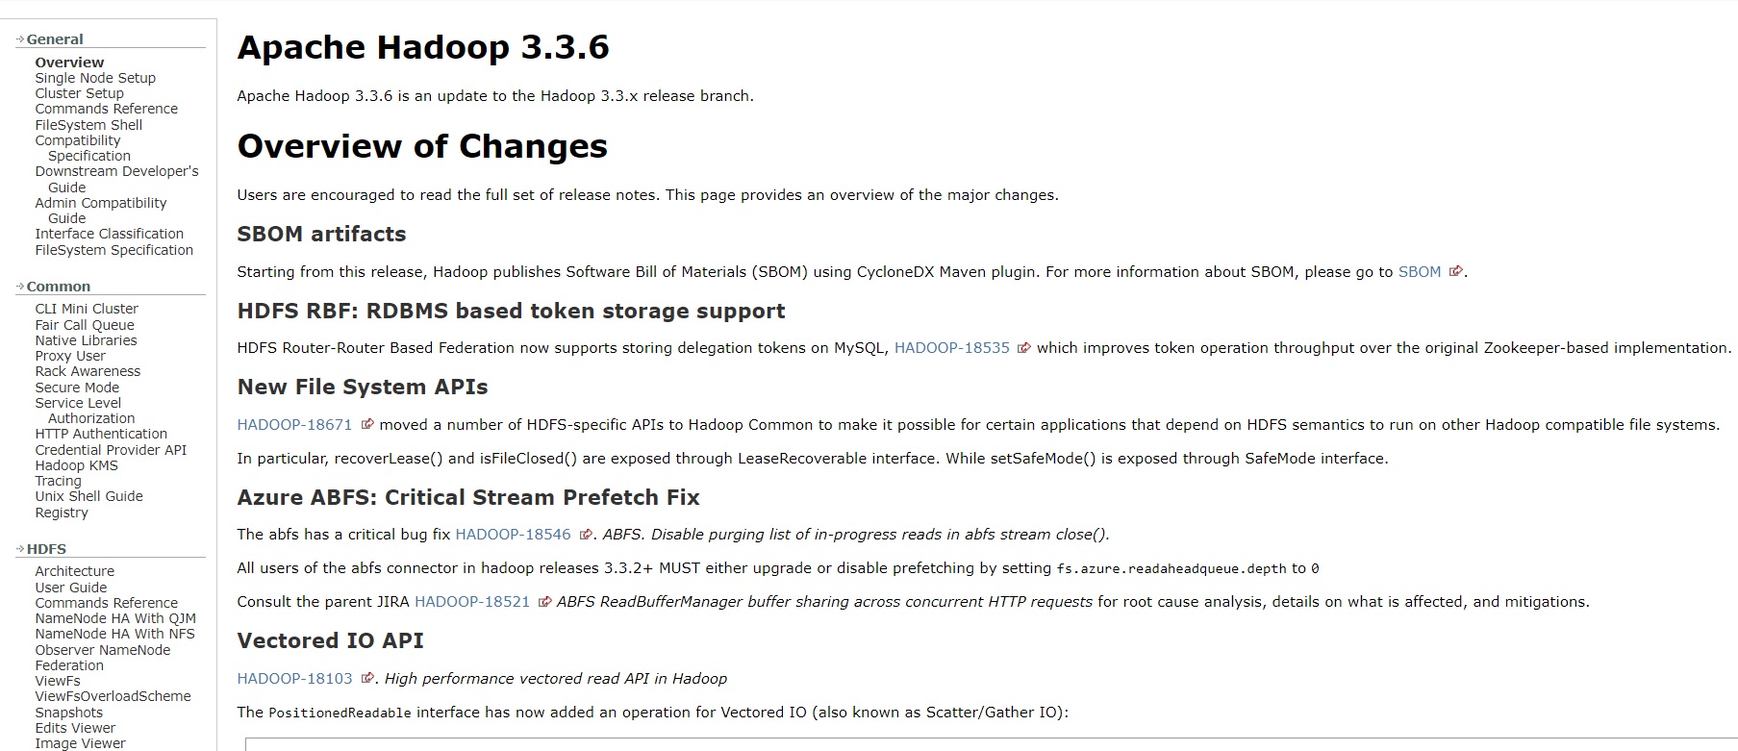Image resolution: width=1738 pixels, height=751 pixels.
Task: Open the SBOM hyperlink
Action: click(1420, 271)
